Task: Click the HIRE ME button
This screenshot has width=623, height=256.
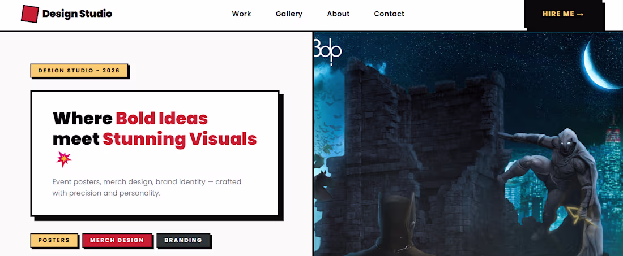Action: pos(563,14)
